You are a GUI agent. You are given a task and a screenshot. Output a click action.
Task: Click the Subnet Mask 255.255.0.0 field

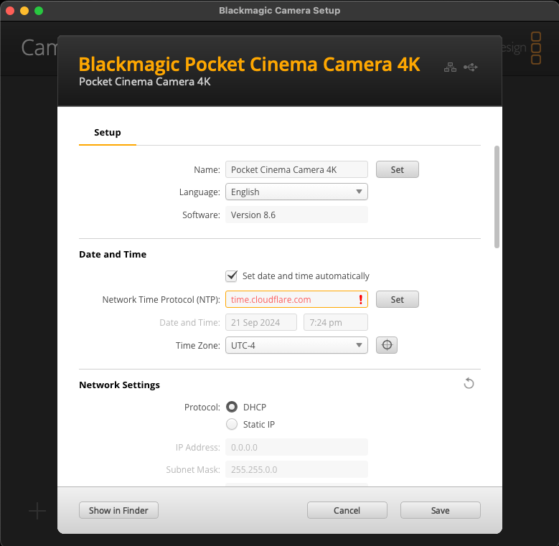[296, 469]
